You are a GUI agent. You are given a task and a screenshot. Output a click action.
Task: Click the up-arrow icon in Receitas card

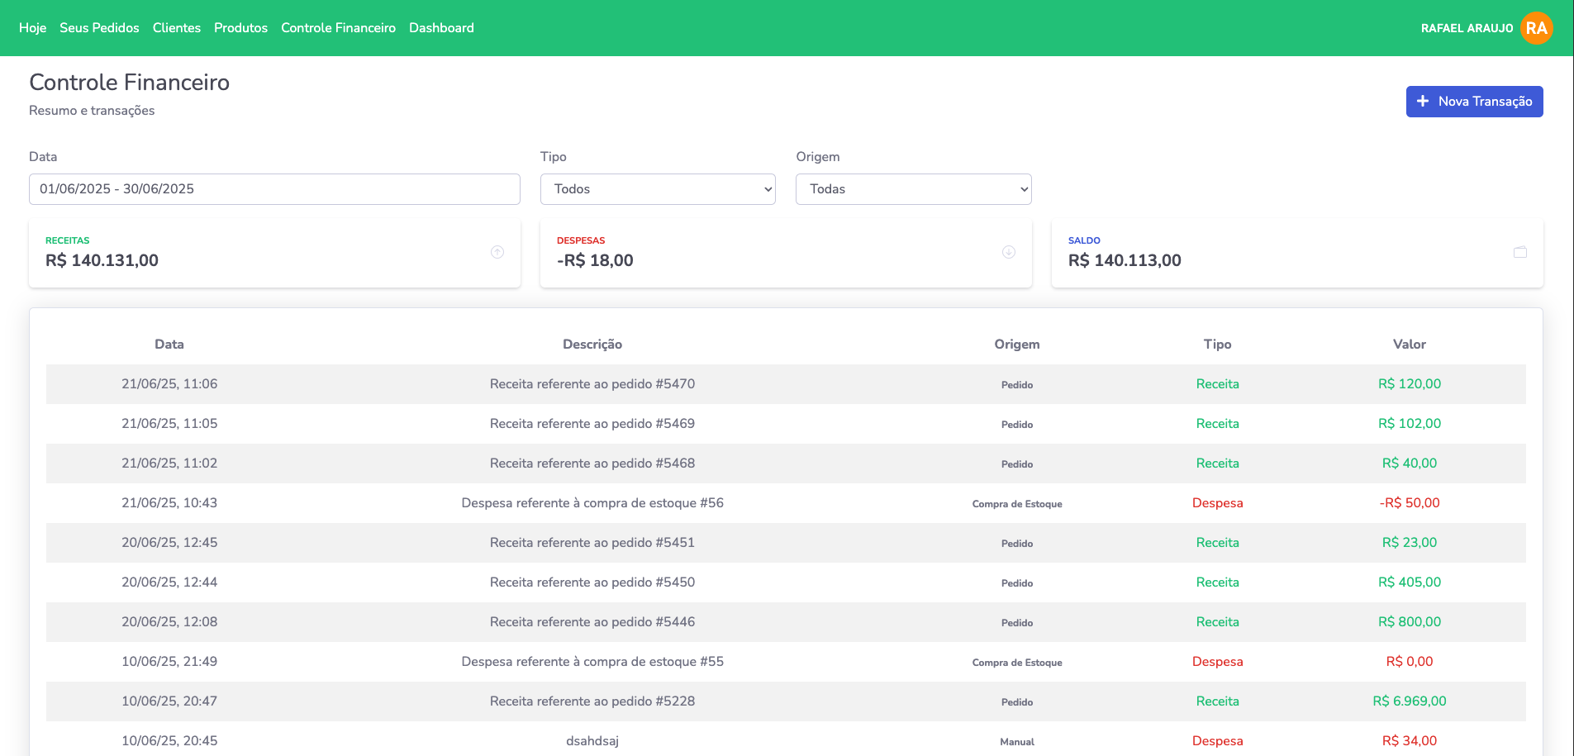[497, 252]
